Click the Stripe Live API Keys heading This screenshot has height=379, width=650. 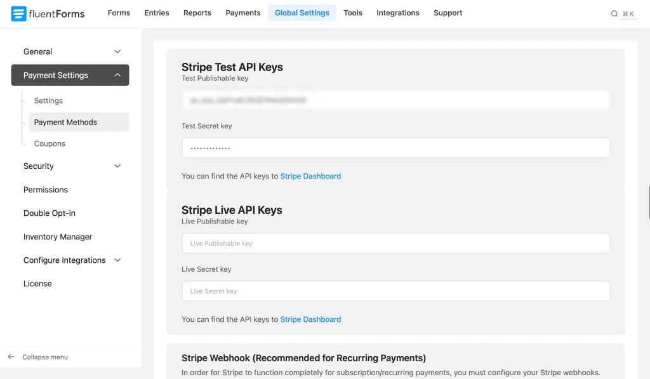coord(232,210)
